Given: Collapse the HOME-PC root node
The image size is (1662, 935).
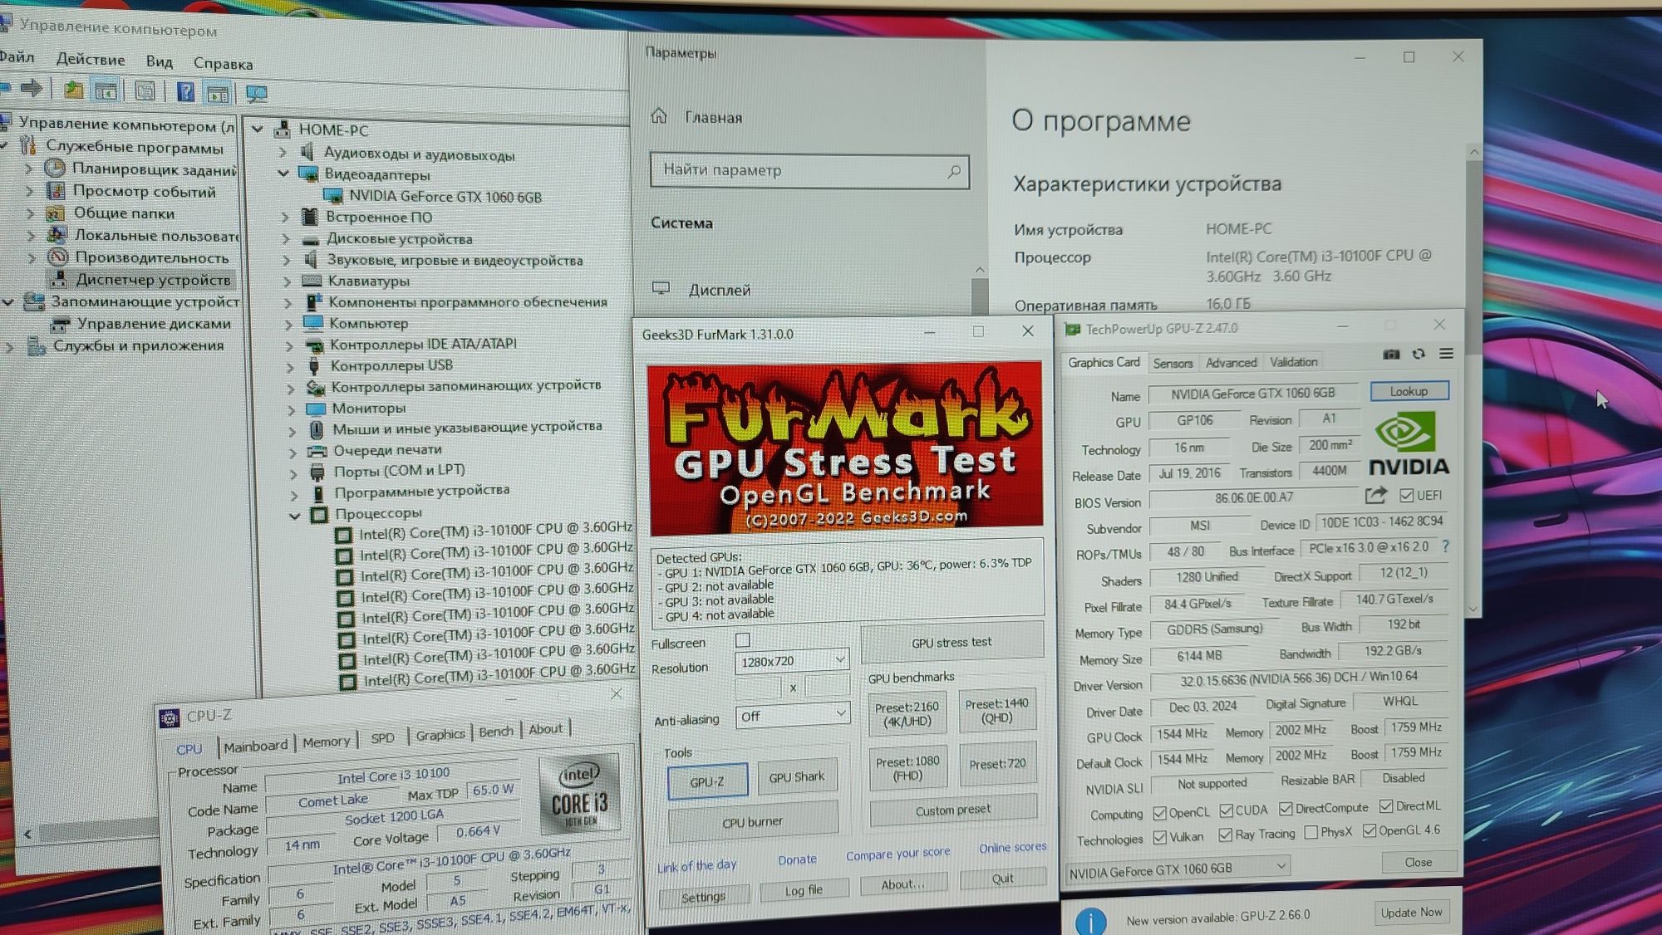Looking at the screenshot, I should coord(258,129).
